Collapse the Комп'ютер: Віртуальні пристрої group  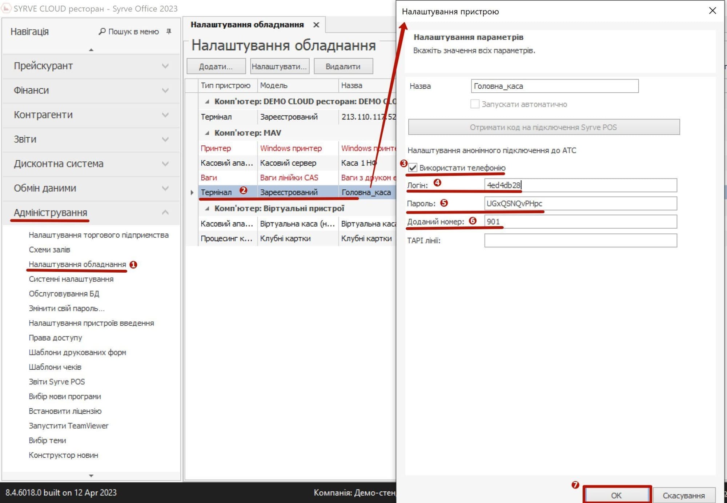207,209
